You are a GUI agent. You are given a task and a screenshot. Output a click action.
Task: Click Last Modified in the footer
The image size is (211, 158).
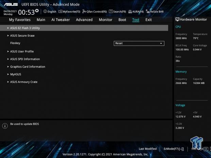[x=148, y=149]
